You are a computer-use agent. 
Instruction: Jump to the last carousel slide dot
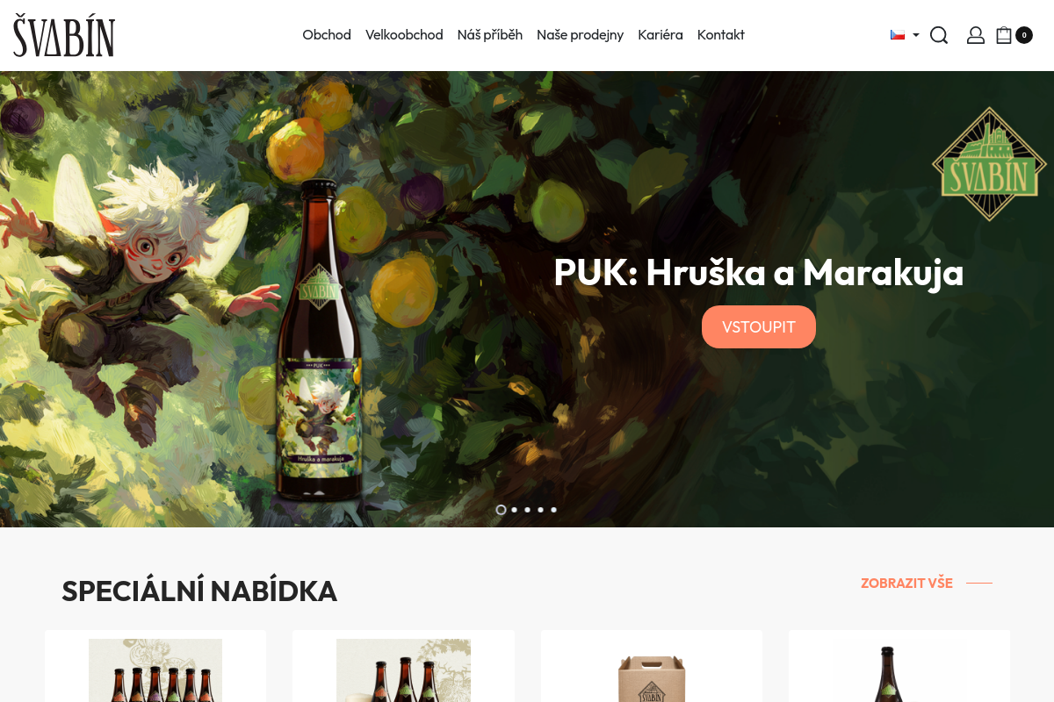[x=553, y=510]
